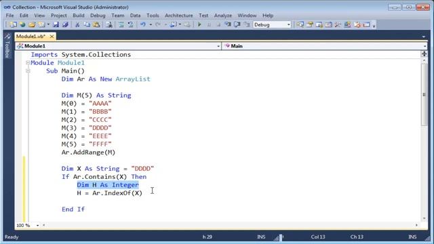Open the Data menu
Viewport: 434px width, 244px height.
click(136, 16)
